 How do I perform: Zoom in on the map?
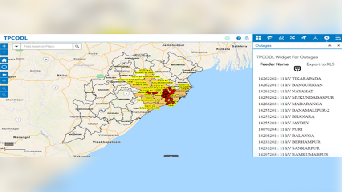(x=4, y=46)
